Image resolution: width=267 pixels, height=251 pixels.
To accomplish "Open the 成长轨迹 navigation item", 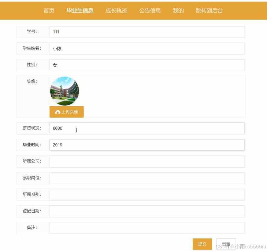I will pyautogui.click(x=116, y=11).
